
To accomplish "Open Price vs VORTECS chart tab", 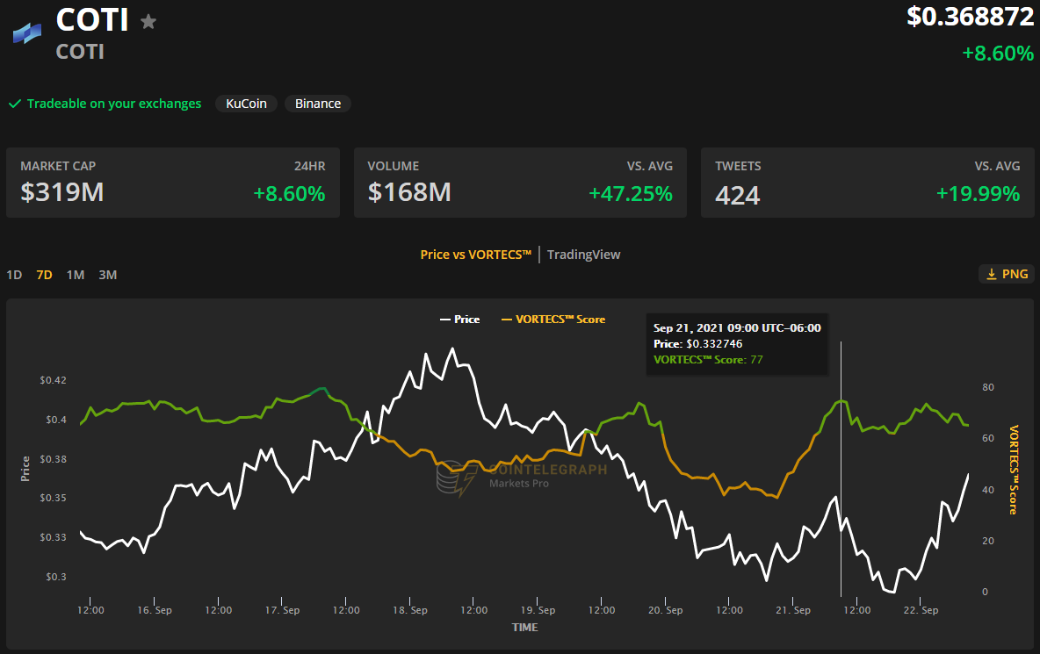I will (475, 255).
